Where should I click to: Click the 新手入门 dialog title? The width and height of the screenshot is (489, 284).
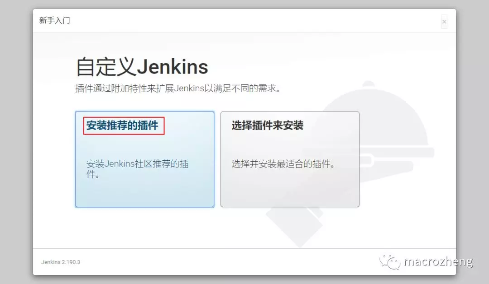click(55, 20)
